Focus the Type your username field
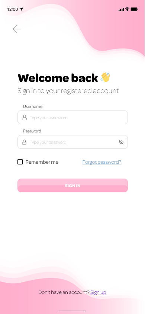This screenshot has width=145, height=314. click(72, 117)
